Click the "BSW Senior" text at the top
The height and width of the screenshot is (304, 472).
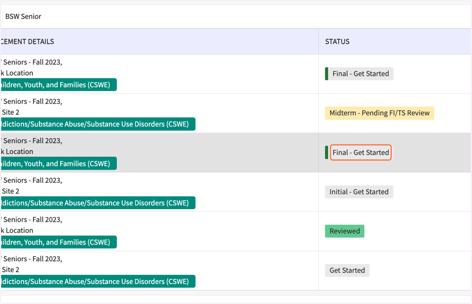pos(23,16)
